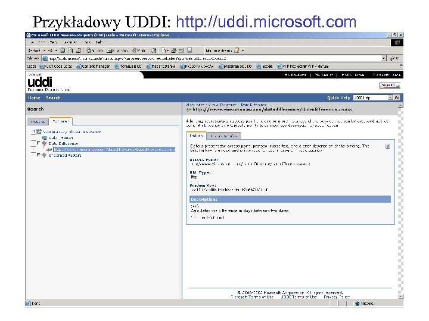Click the Refresh page icon
The height and width of the screenshot is (321, 429).
(70, 51)
